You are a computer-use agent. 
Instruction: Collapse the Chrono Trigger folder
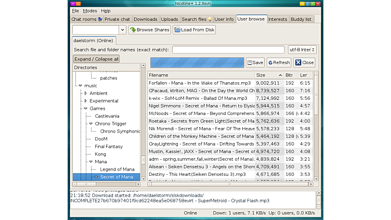pos(90,124)
